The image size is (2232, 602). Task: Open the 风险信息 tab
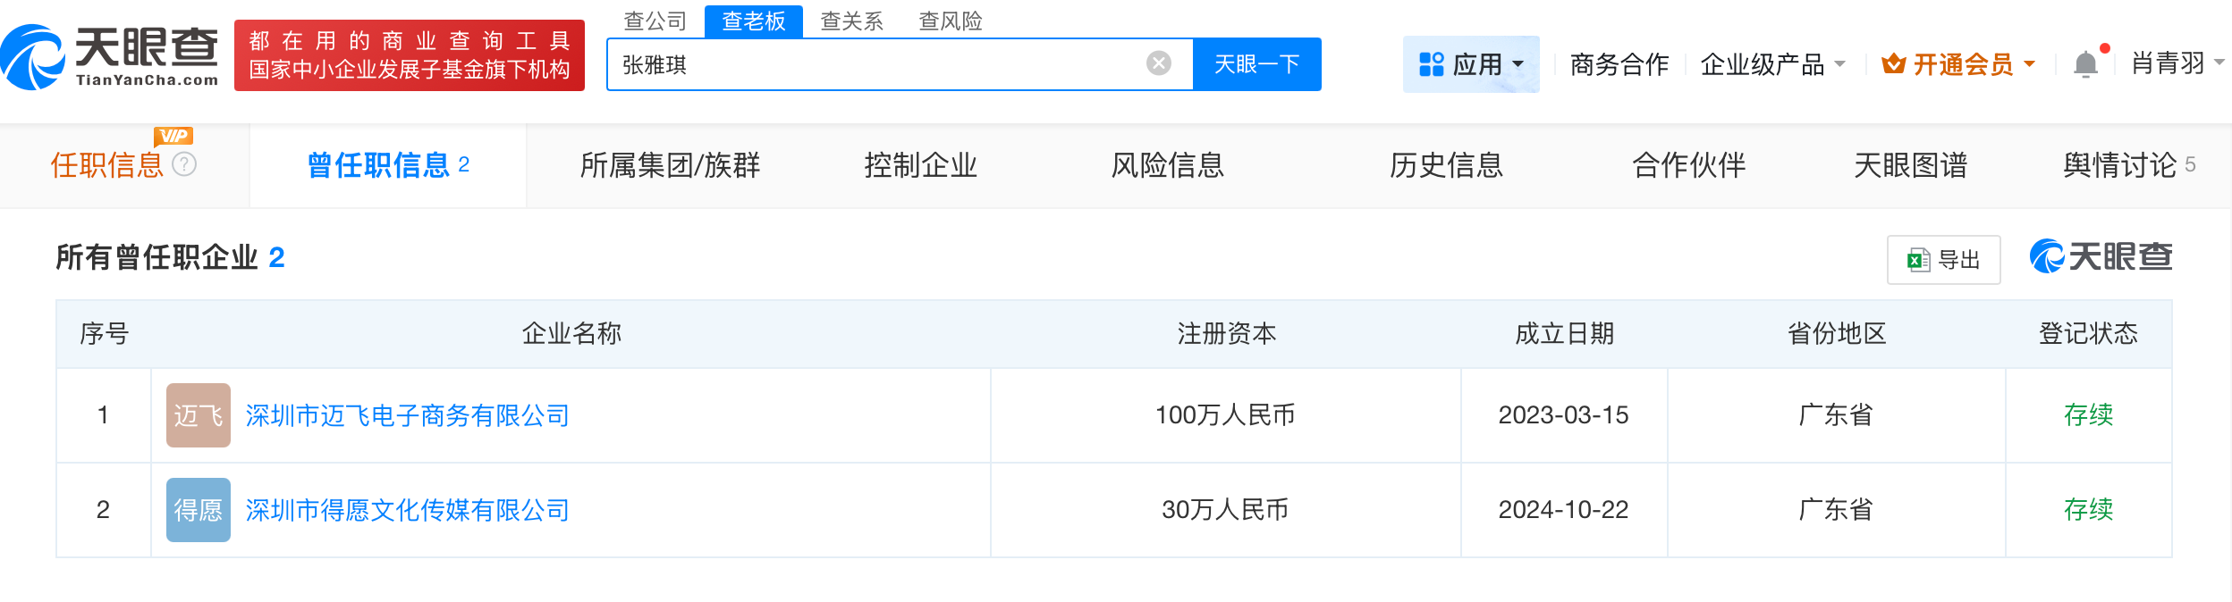pos(1168,165)
